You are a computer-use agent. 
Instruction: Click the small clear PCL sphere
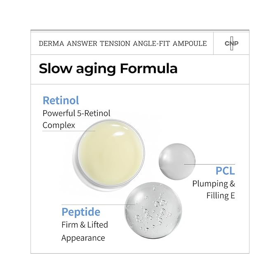click(x=177, y=160)
